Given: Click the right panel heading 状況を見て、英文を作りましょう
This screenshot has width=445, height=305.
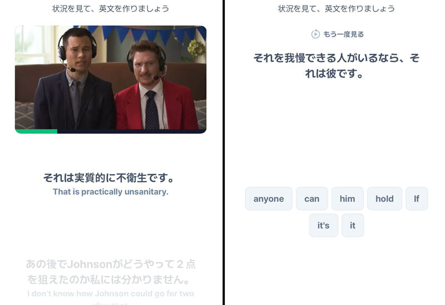Looking at the screenshot, I should [337, 8].
